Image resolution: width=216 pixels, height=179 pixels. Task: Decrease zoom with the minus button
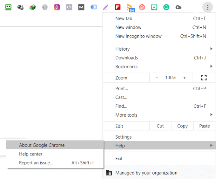point(157,78)
